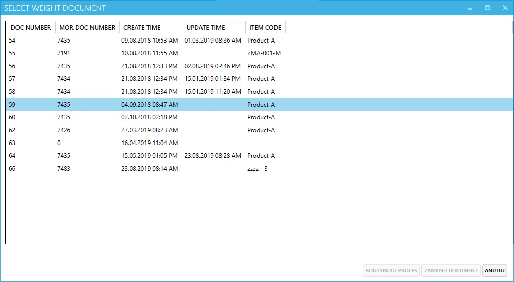Select document number 60 row
This screenshot has width=514, height=282.
pos(260,117)
